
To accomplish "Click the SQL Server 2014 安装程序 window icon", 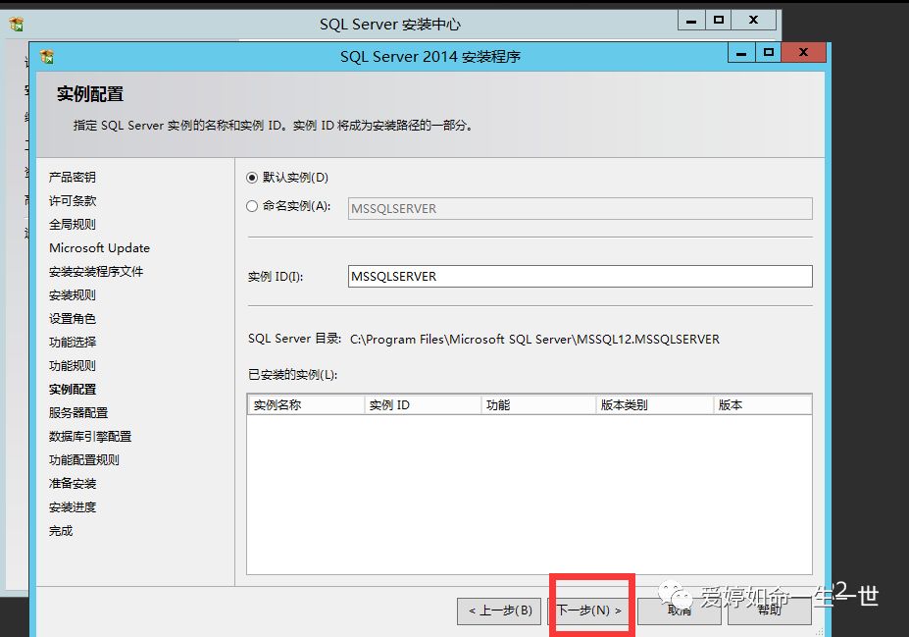I will (47, 57).
